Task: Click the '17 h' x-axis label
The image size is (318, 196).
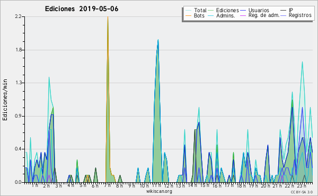Action: pos(229,185)
